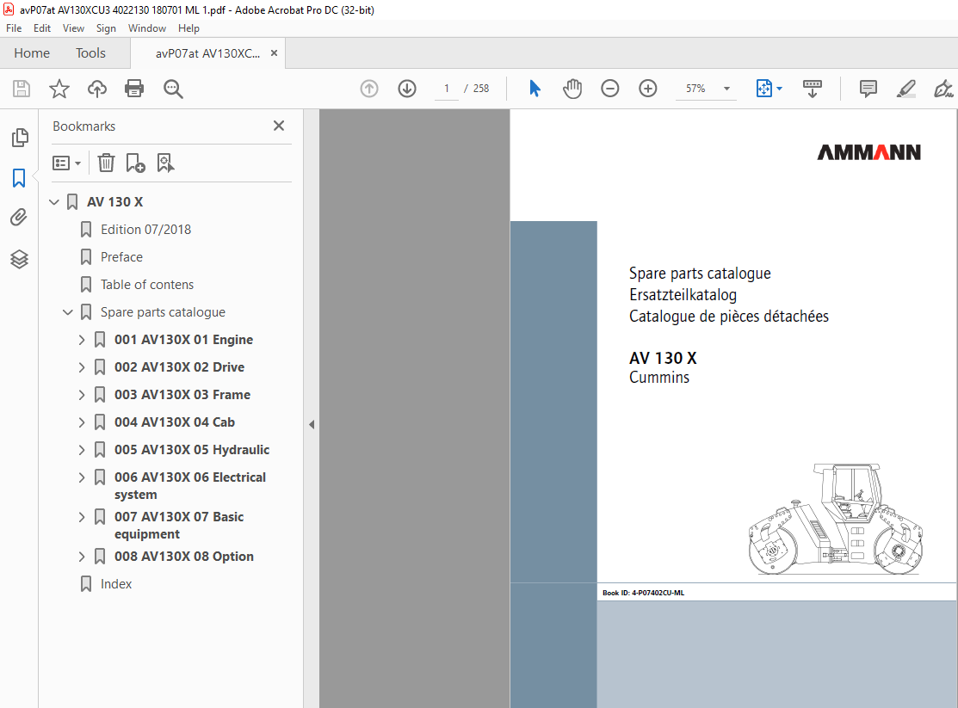Open the Attachments paperclip panel
Viewport: 958px width, 708px height.
[x=19, y=218]
